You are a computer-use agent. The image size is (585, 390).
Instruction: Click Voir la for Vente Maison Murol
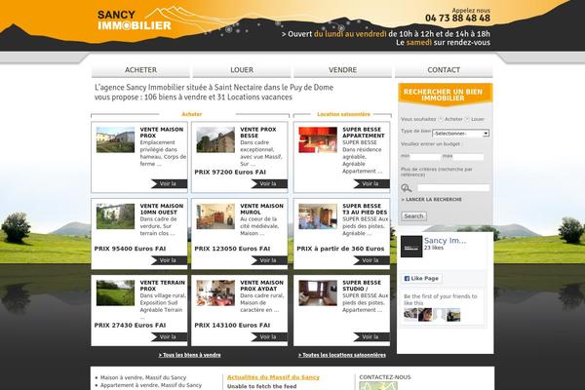pyautogui.click(x=269, y=260)
